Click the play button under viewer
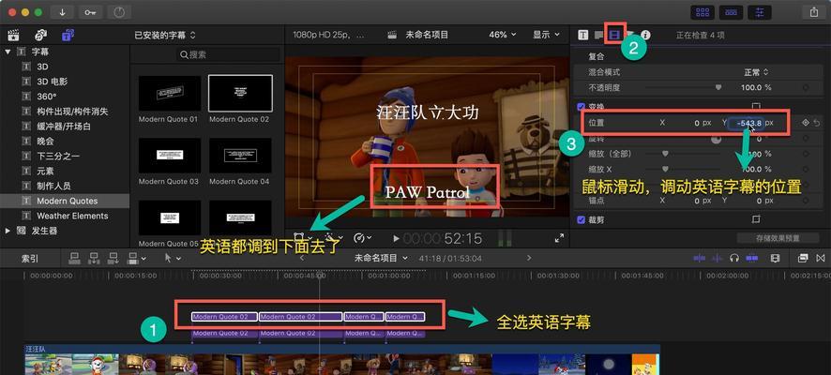 (396, 239)
